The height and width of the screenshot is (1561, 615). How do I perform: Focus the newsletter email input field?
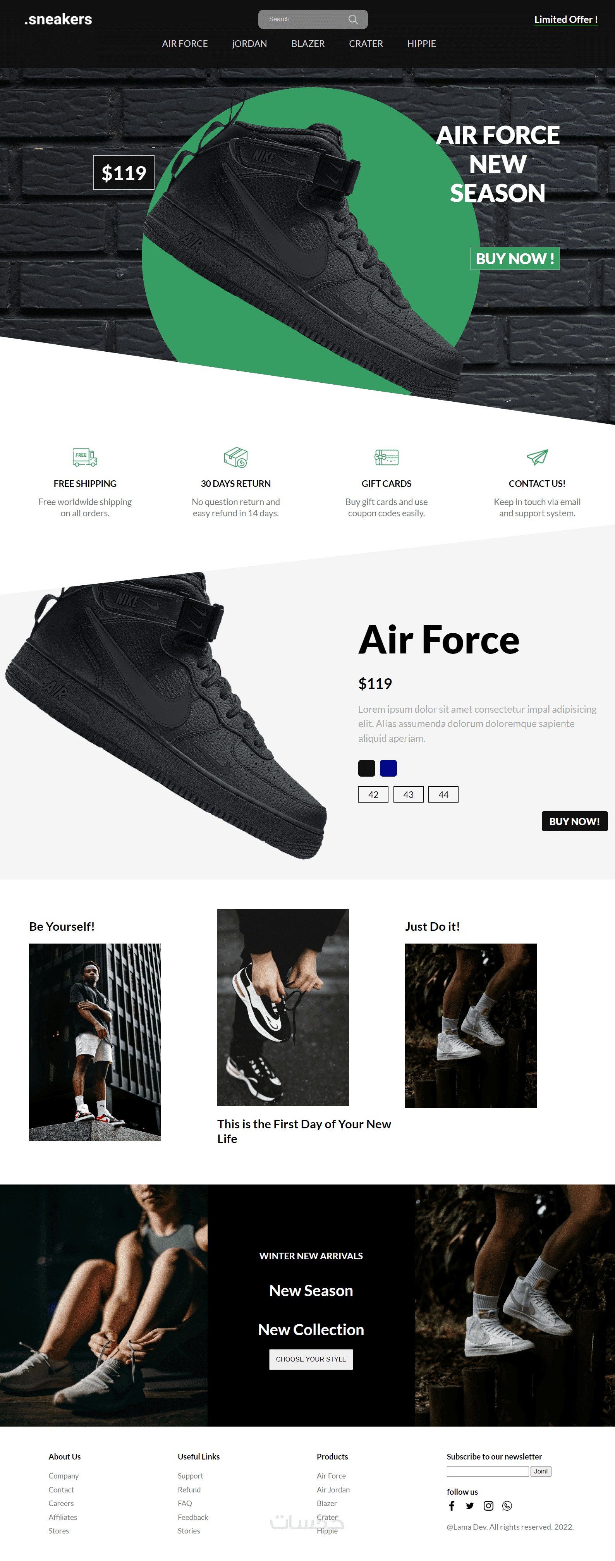tap(488, 1471)
